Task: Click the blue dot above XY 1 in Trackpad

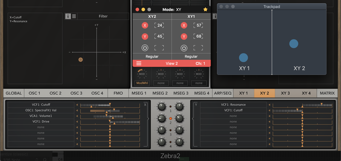Action: point(243,58)
